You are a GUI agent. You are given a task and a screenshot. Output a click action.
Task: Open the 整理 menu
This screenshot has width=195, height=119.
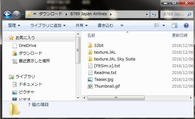click(14, 26)
